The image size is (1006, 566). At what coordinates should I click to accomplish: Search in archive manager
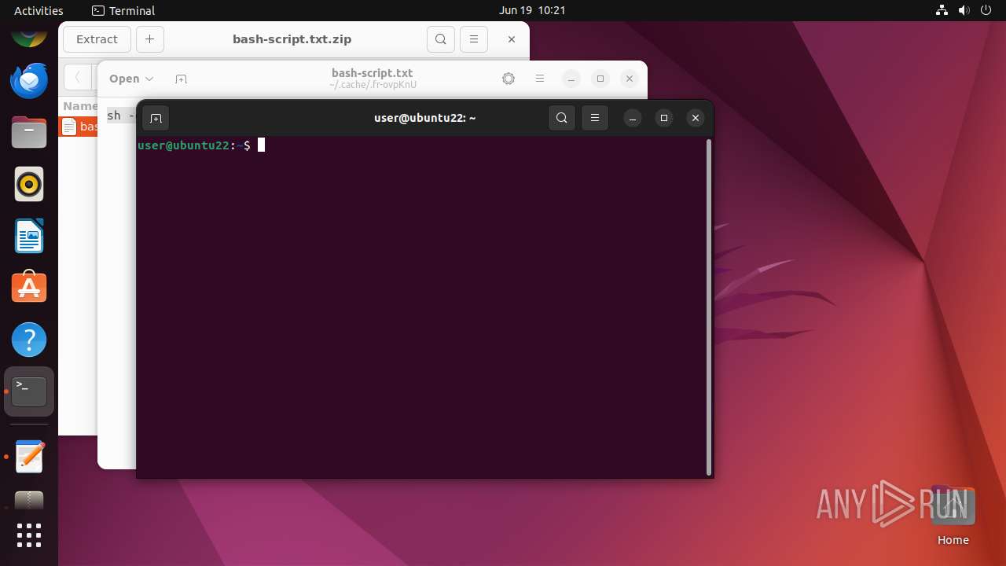pyautogui.click(x=441, y=39)
